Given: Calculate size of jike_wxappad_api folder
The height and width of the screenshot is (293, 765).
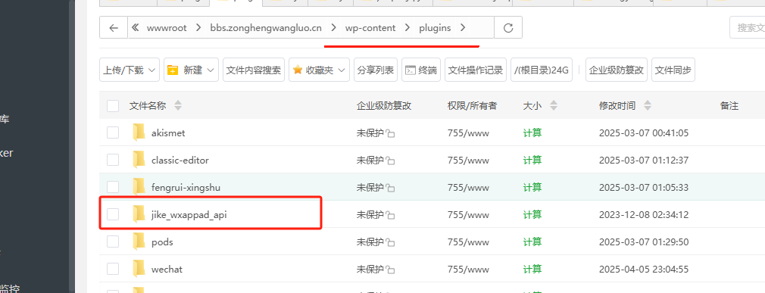Looking at the screenshot, I should tap(532, 214).
